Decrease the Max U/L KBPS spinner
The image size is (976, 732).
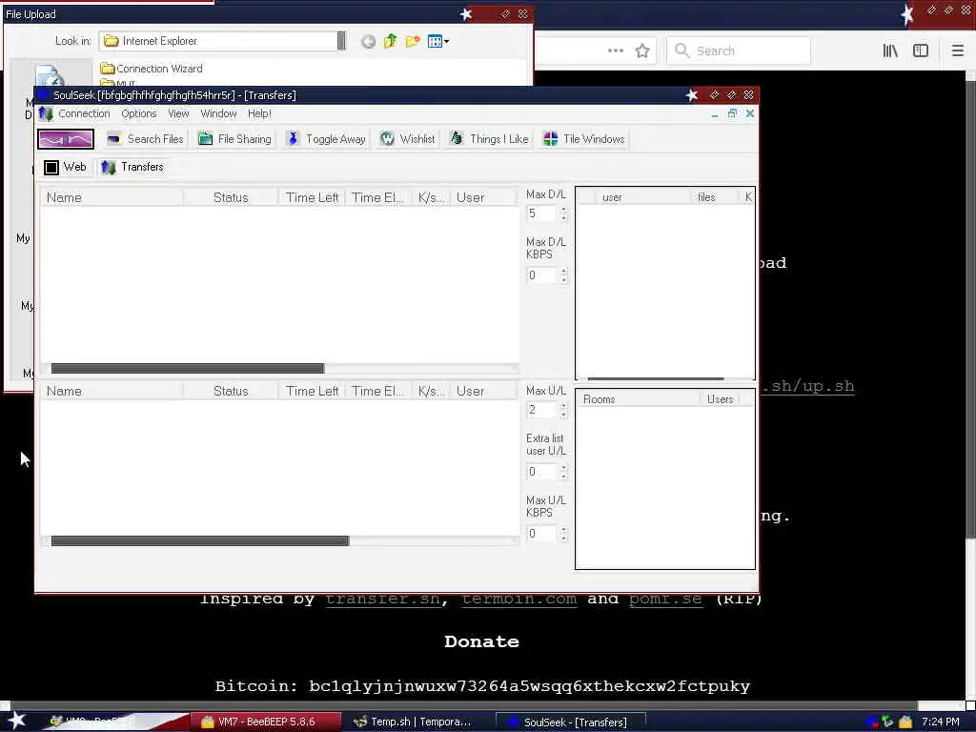click(564, 538)
